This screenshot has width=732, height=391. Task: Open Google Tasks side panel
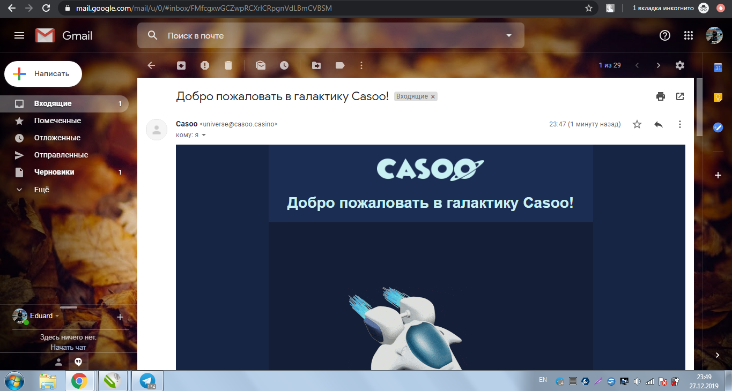coord(718,127)
